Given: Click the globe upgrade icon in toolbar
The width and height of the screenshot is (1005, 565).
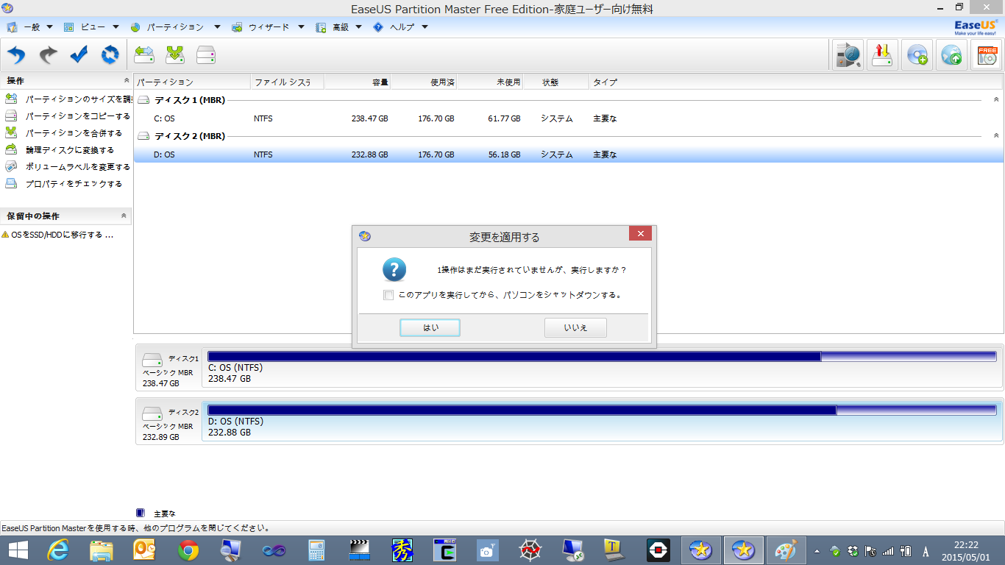Looking at the screenshot, I should tap(951, 55).
